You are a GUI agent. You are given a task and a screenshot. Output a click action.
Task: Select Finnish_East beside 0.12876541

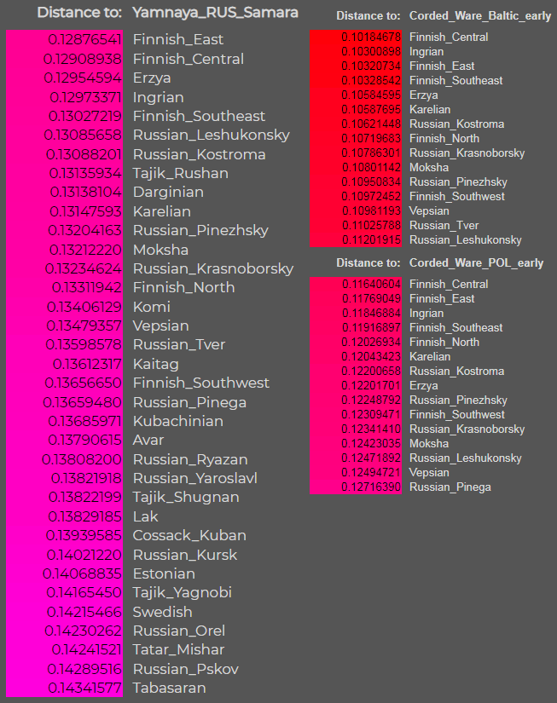[177, 39]
